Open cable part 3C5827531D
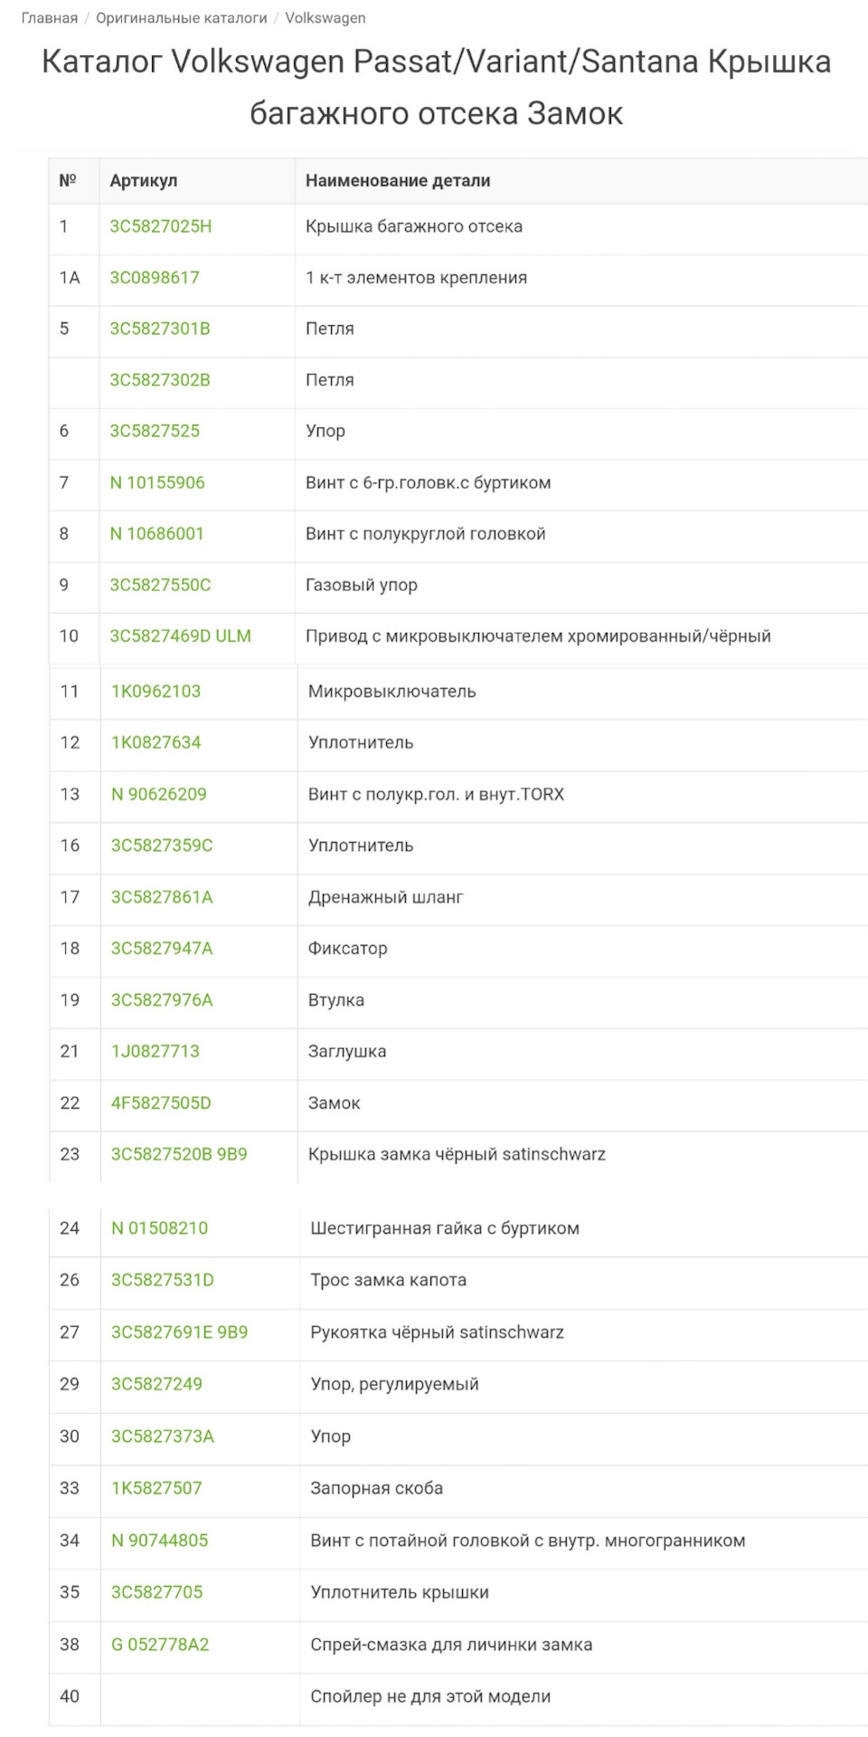Viewport: 868px width, 1737px height. pos(163,1280)
